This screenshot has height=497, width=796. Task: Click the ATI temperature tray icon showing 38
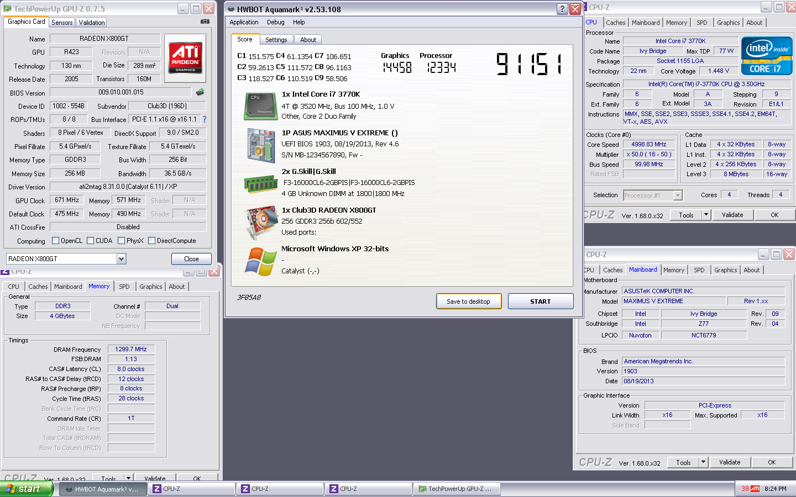pos(750,489)
